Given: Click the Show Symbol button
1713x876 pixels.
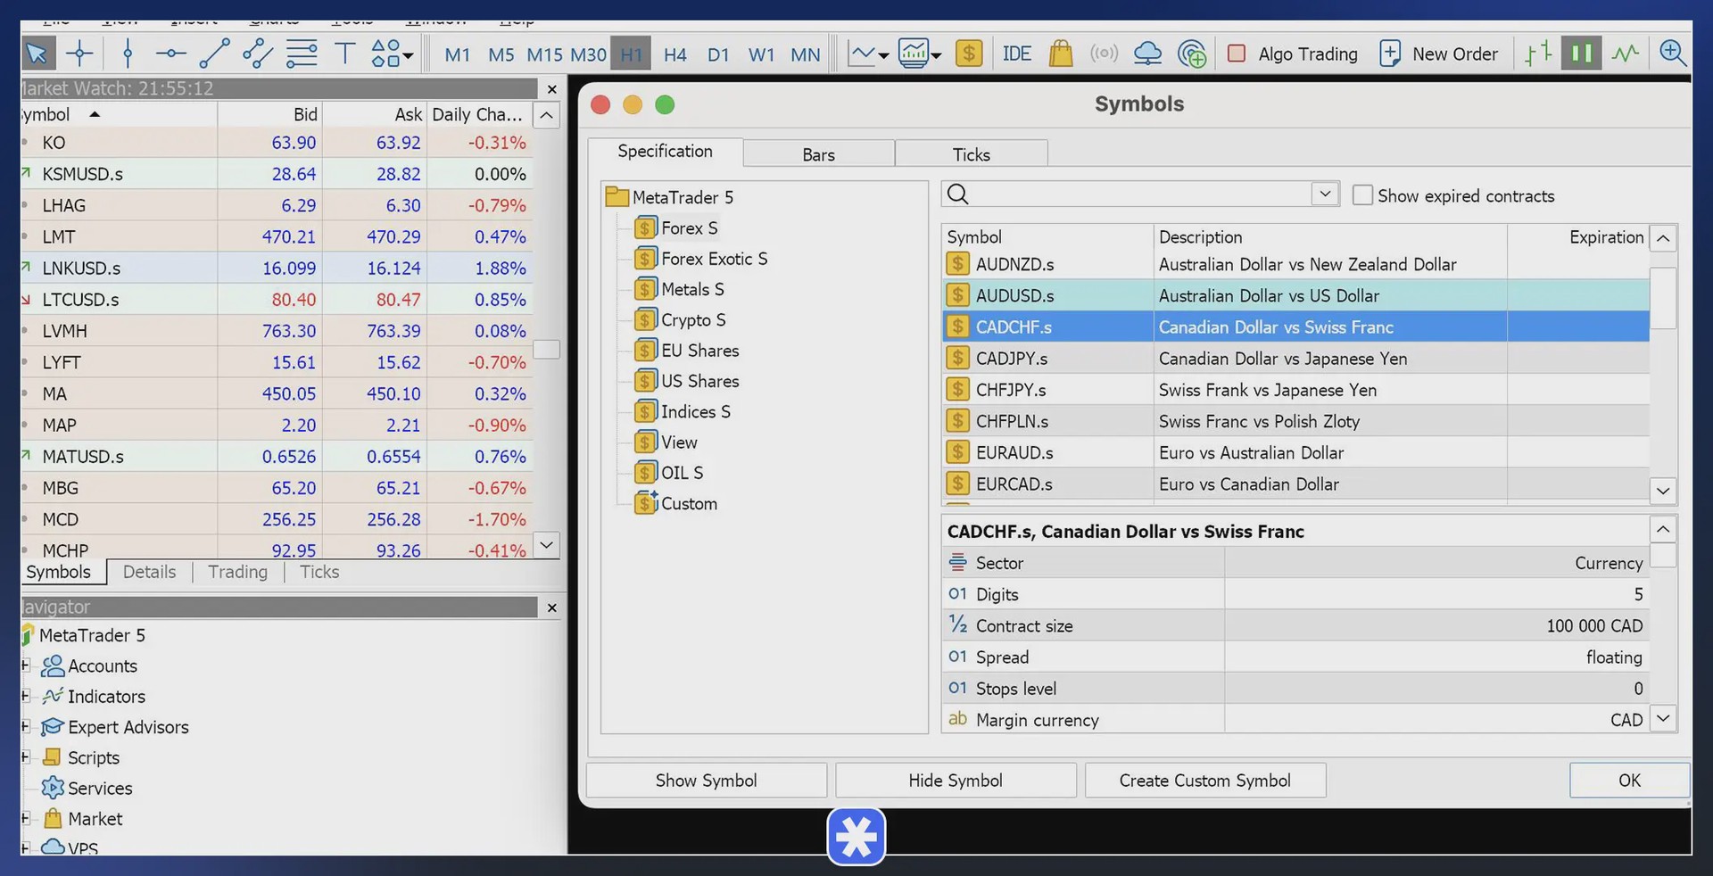Looking at the screenshot, I should (707, 781).
